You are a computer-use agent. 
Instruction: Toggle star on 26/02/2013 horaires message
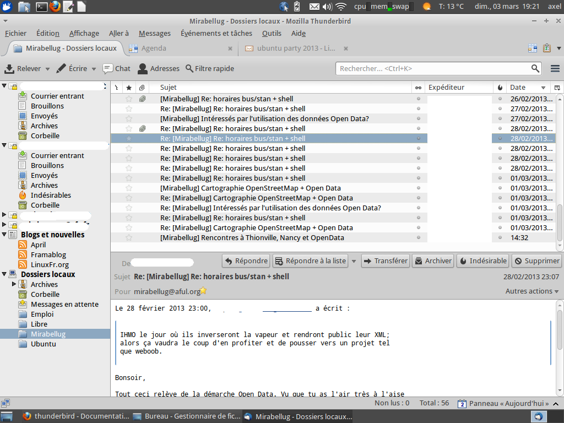coord(129,99)
